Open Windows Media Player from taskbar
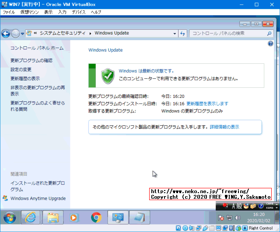 pyautogui.click(x=74, y=218)
